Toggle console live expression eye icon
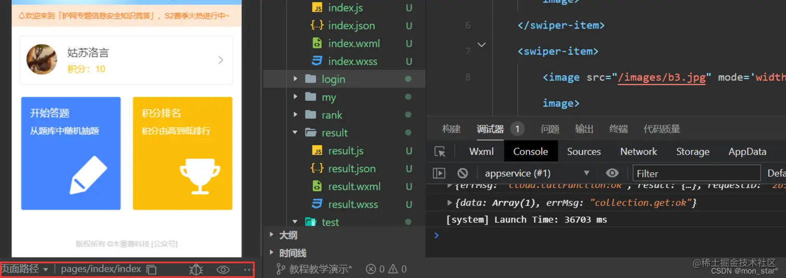This screenshot has height=278, width=786. click(612, 173)
